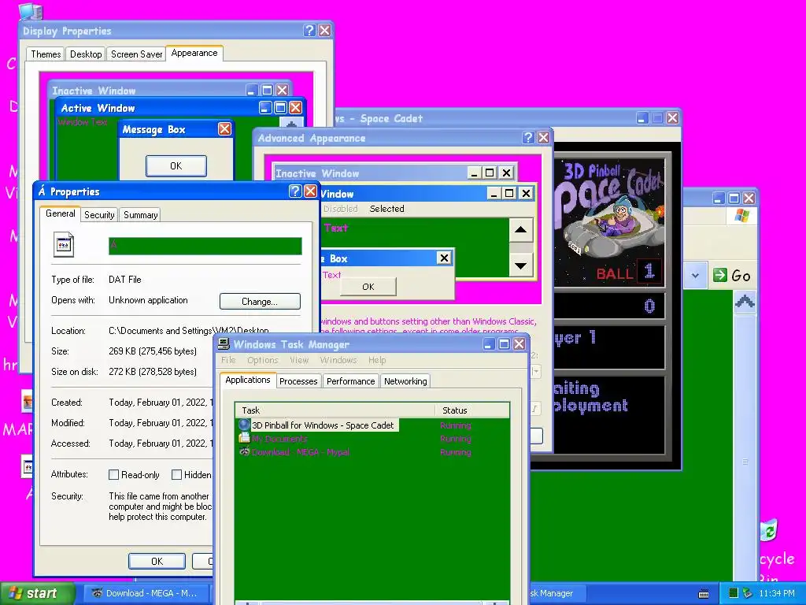The width and height of the screenshot is (806, 605).
Task: Click the Go button in the browser window
Action: (x=732, y=275)
